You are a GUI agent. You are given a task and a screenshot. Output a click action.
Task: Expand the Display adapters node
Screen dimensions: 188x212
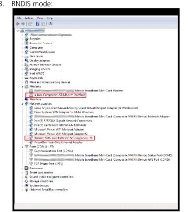23,61
